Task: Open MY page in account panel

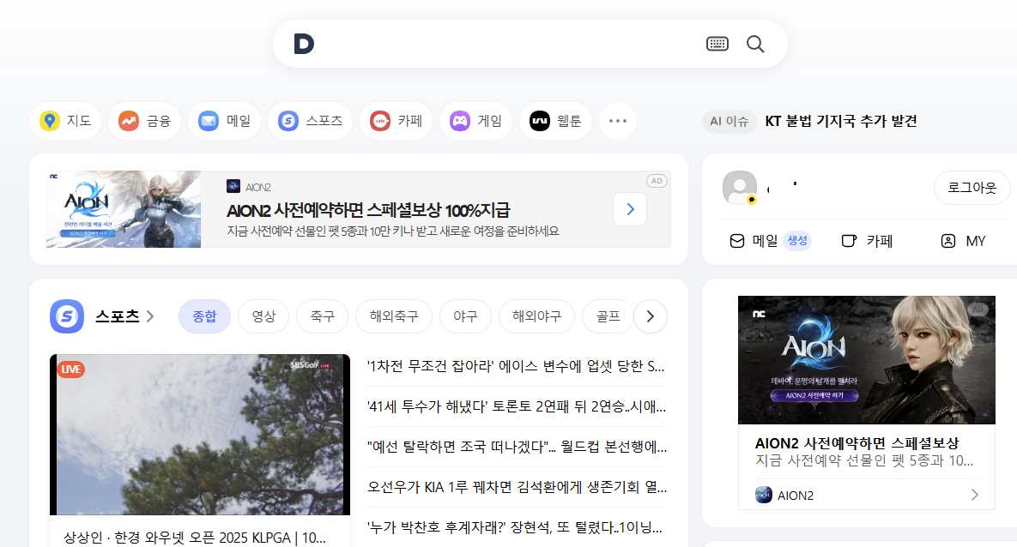Action: click(x=963, y=241)
